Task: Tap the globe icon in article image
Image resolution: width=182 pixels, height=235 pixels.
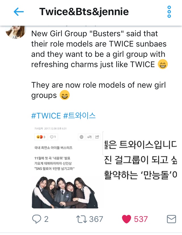Action: [82, 137]
